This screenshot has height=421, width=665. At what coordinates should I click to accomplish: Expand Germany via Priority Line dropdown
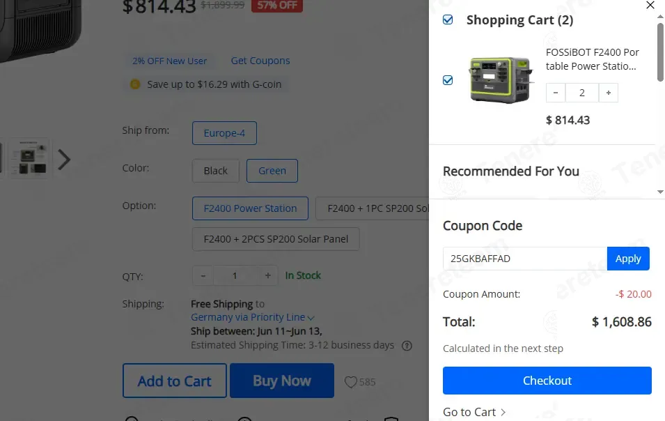click(252, 317)
